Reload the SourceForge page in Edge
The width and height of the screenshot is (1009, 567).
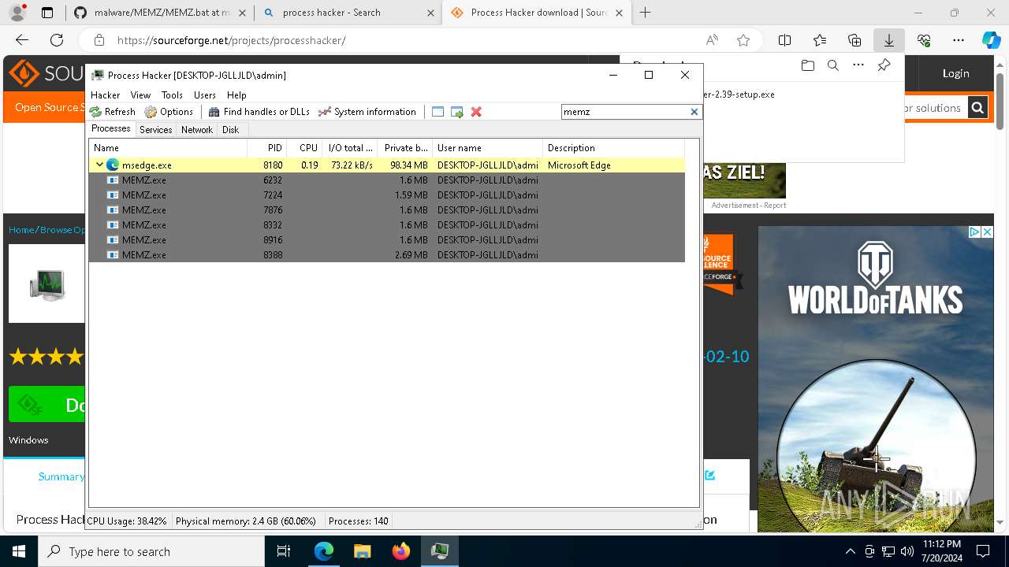(x=57, y=40)
